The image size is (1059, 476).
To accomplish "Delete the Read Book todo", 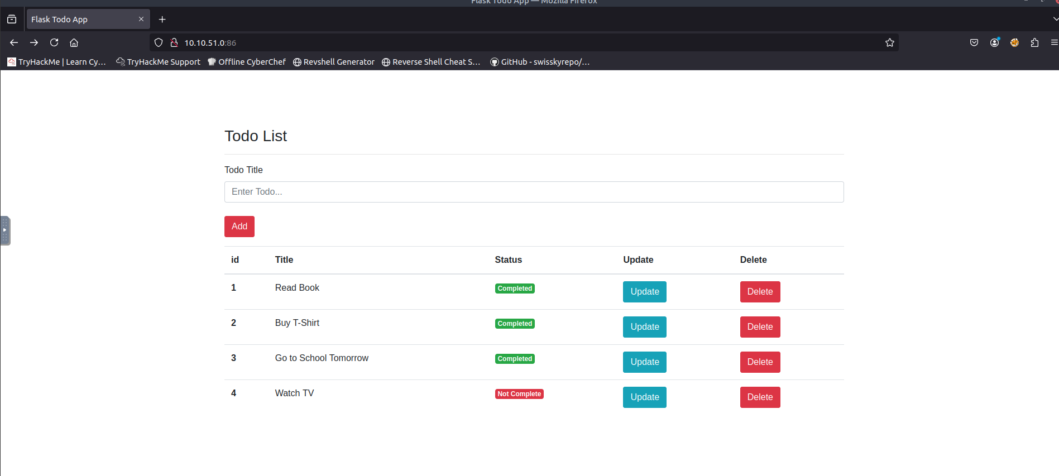I will click(x=760, y=292).
